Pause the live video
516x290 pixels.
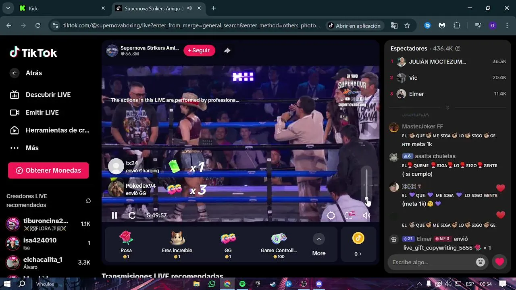coord(114,215)
